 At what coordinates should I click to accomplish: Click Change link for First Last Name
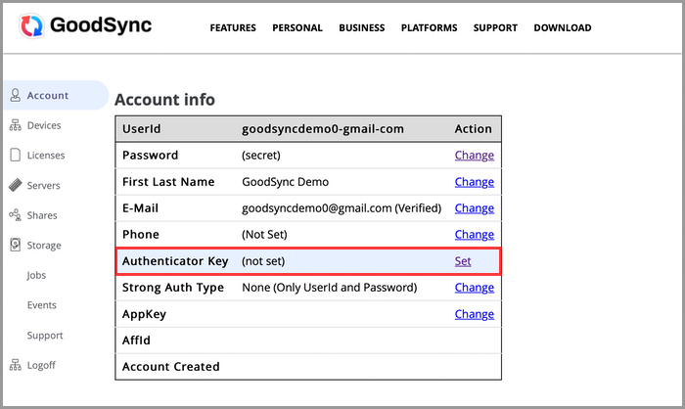[475, 182]
